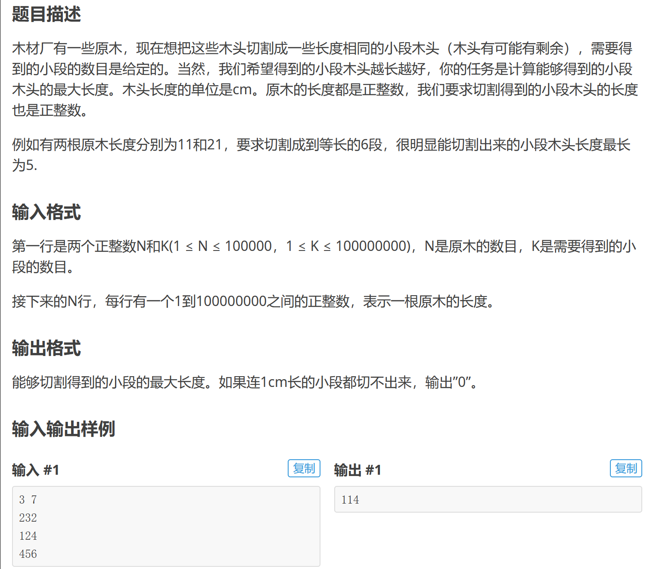Screen dimensions: 653x569
Task: Click the 输入输出样例 heading
Action: click(x=63, y=429)
